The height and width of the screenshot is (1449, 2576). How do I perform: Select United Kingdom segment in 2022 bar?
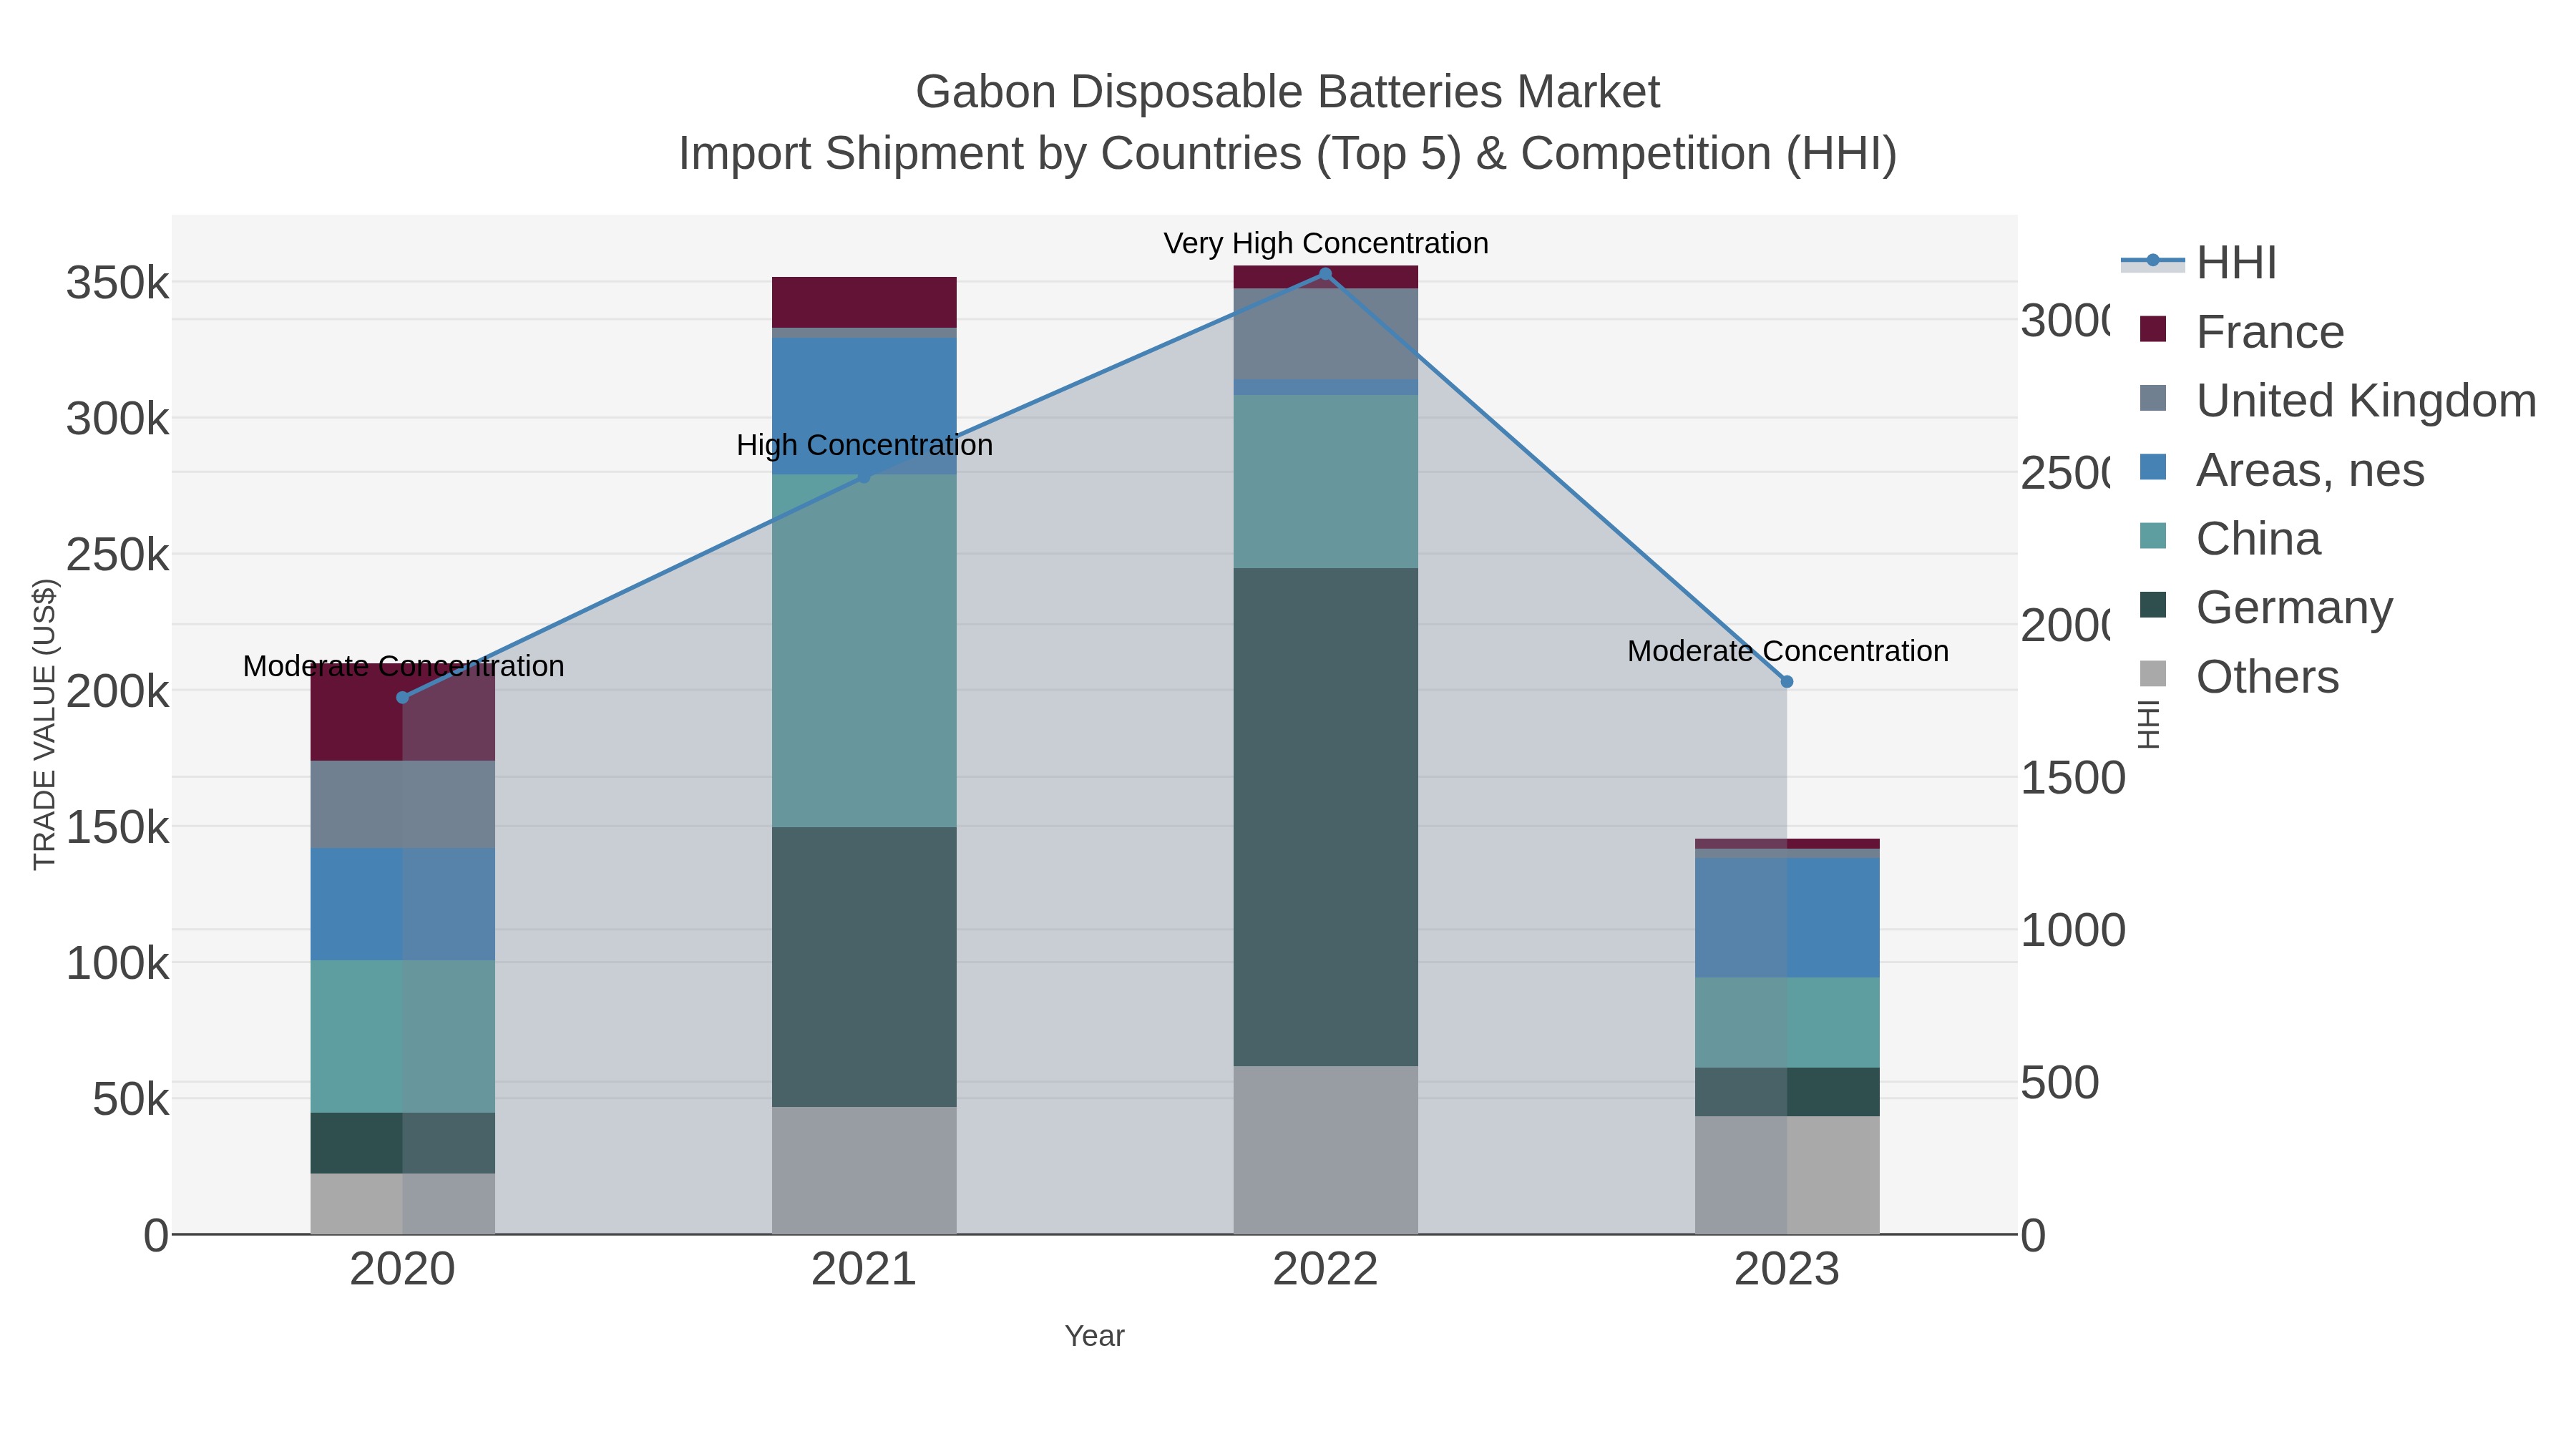point(1326,334)
